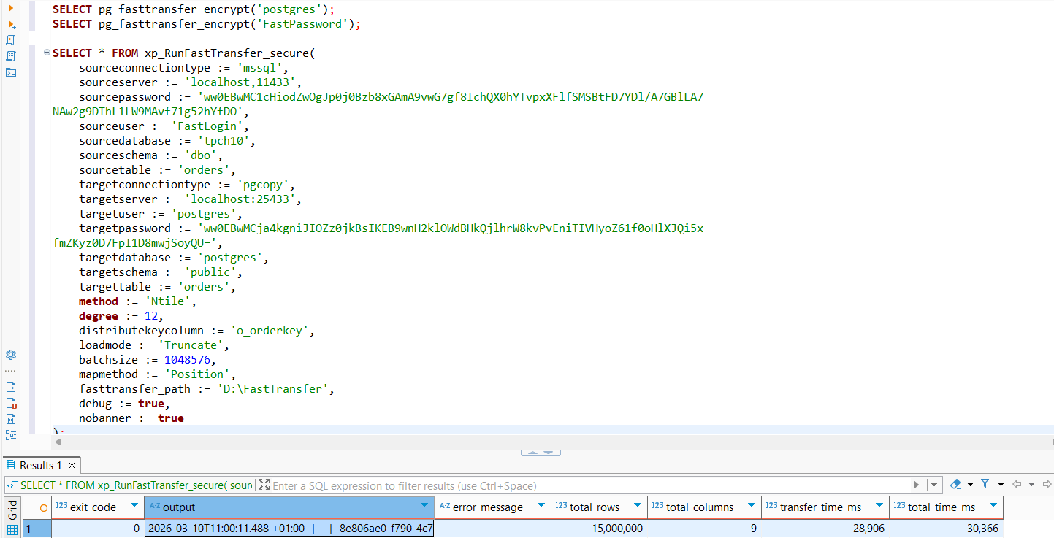Open a new SQL console
Viewport: 1054px width, 538px height.
[10, 72]
